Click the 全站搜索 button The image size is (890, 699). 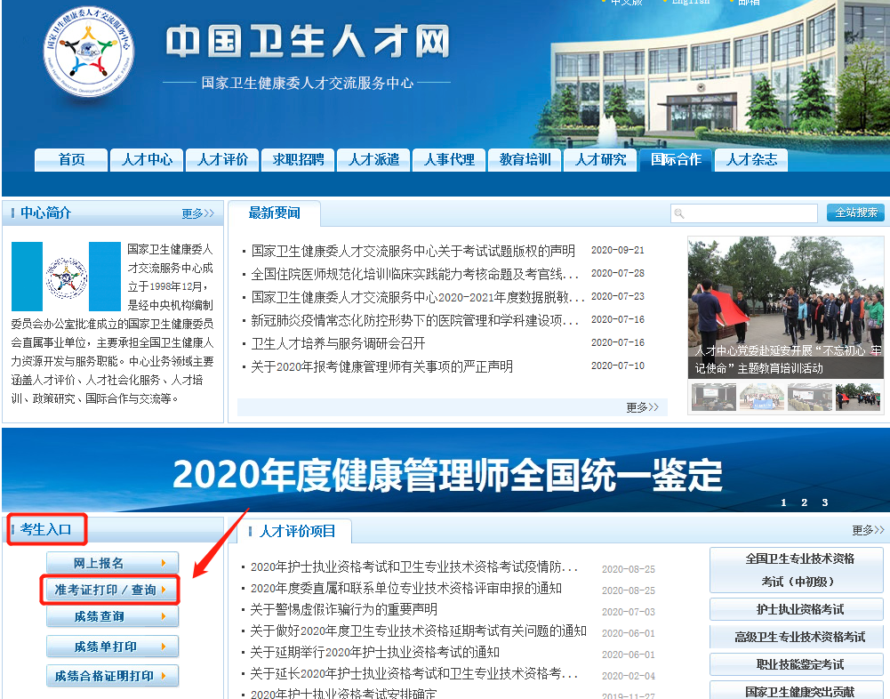(x=855, y=213)
